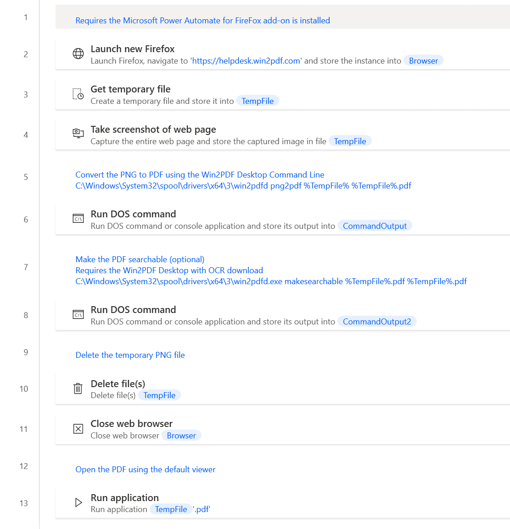Select the TempFile variable in Get temporary file
This screenshot has height=529, width=510.
point(258,101)
